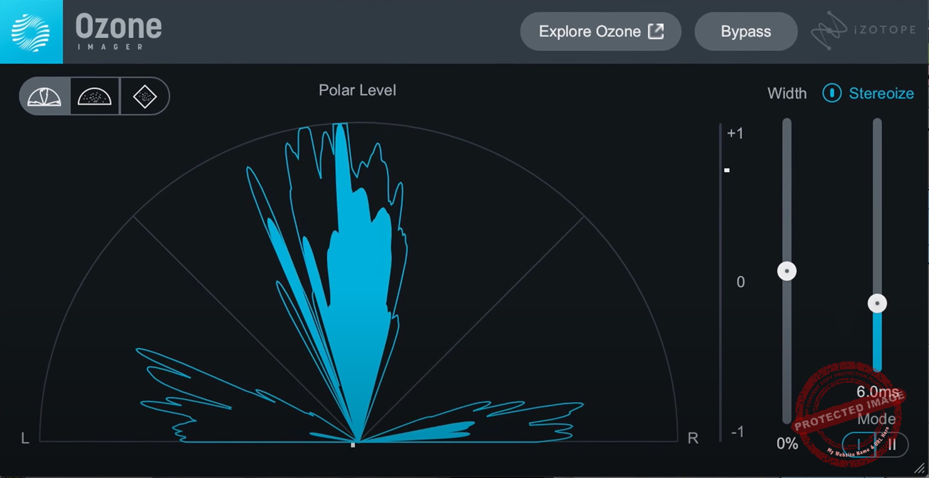Toggle the Bypass button
The image size is (929, 478).
(x=746, y=31)
